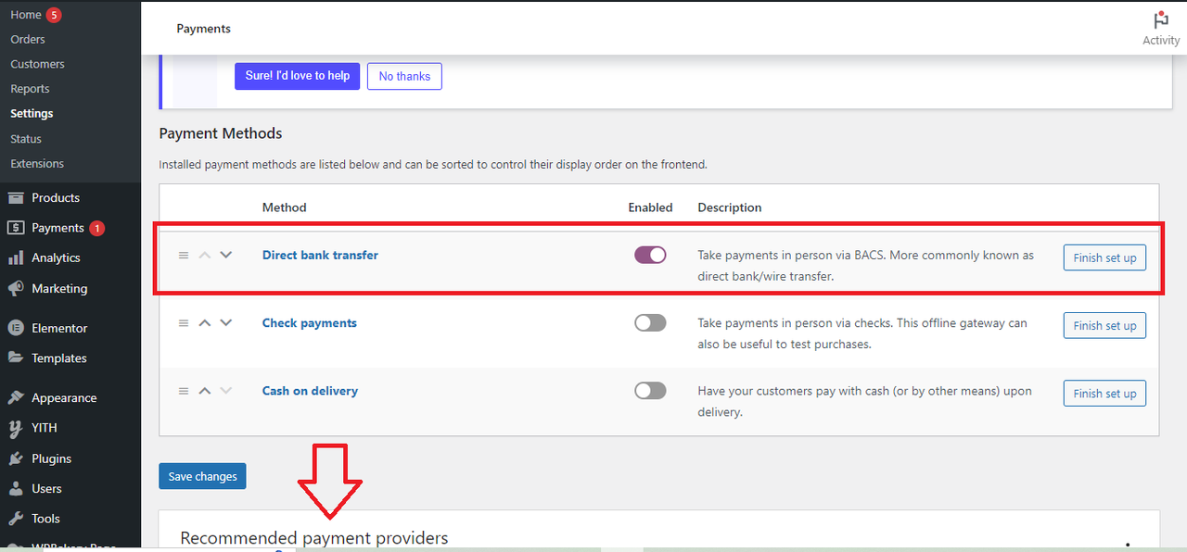Grab the Cash on delivery drag handle
The width and height of the screenshot is (1187, 552).
[184, 391]
